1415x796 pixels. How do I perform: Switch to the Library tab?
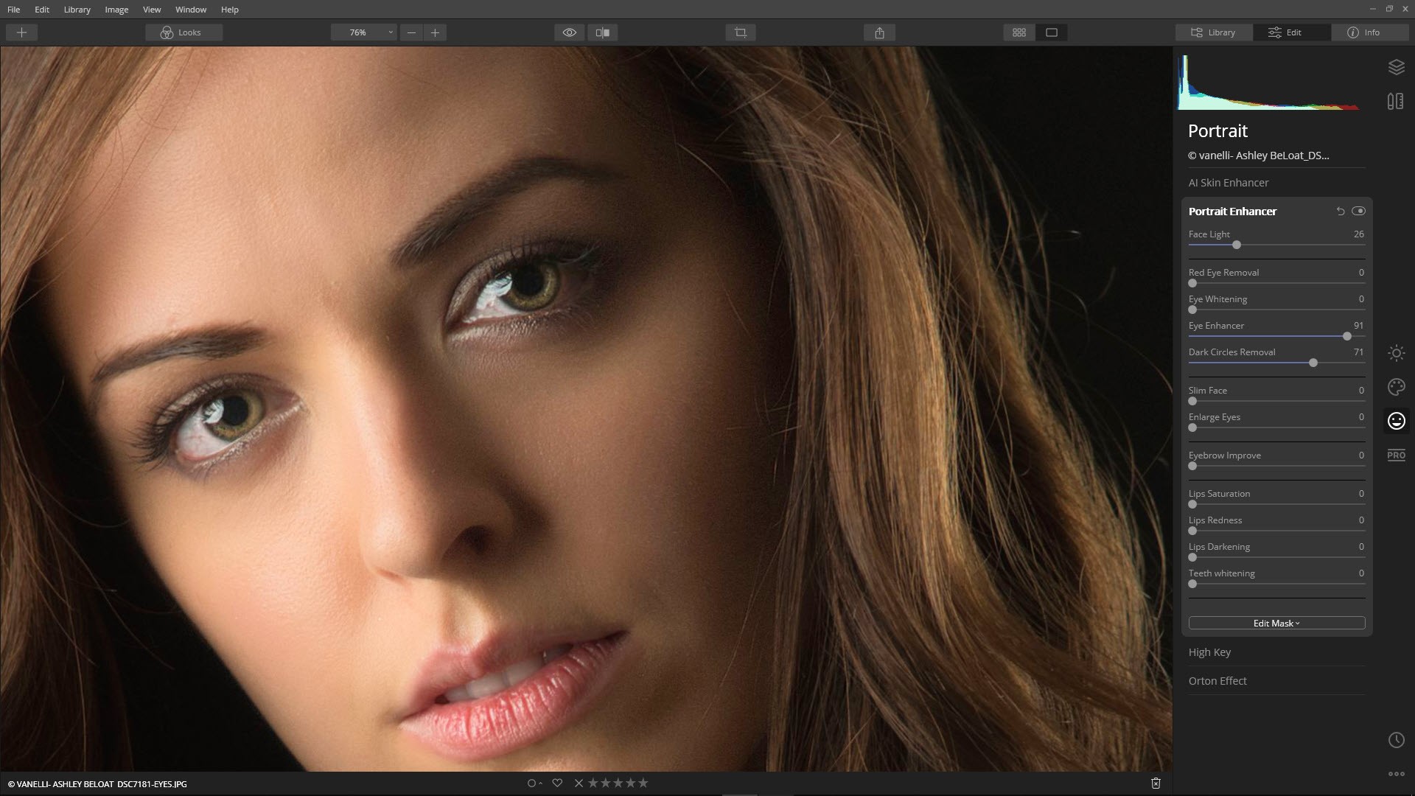1213,32
